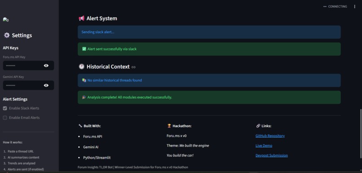
Task: Open the GitHub Repository link
Action: pyautogui.click(x=270, y=136)
